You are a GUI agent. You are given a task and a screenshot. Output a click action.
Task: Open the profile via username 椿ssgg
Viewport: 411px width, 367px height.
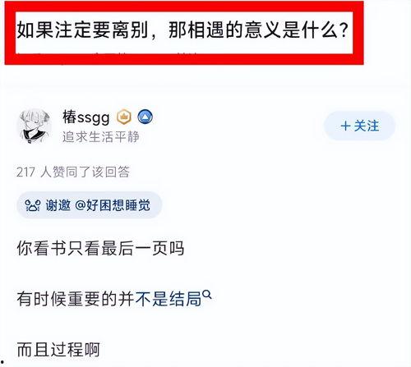tap(86, 117)
